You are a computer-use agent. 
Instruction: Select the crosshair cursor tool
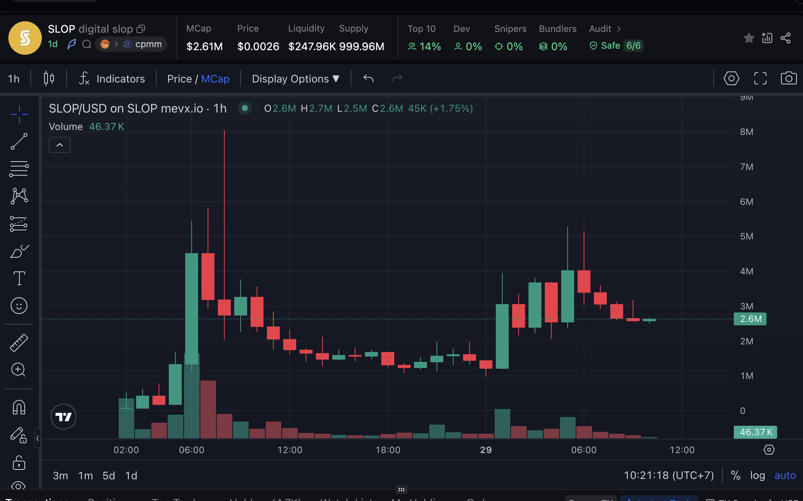(19, 114)
